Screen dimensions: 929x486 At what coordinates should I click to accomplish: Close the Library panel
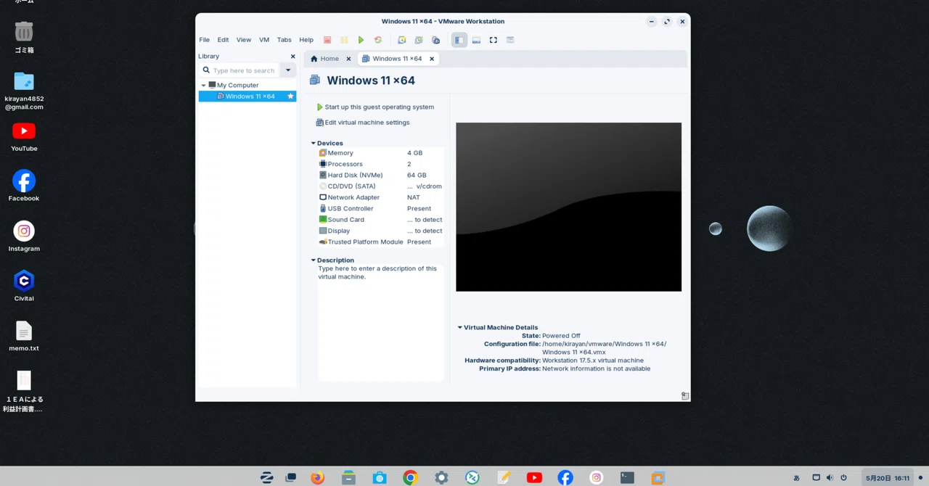pyautogui.click(x=293, y=56)
